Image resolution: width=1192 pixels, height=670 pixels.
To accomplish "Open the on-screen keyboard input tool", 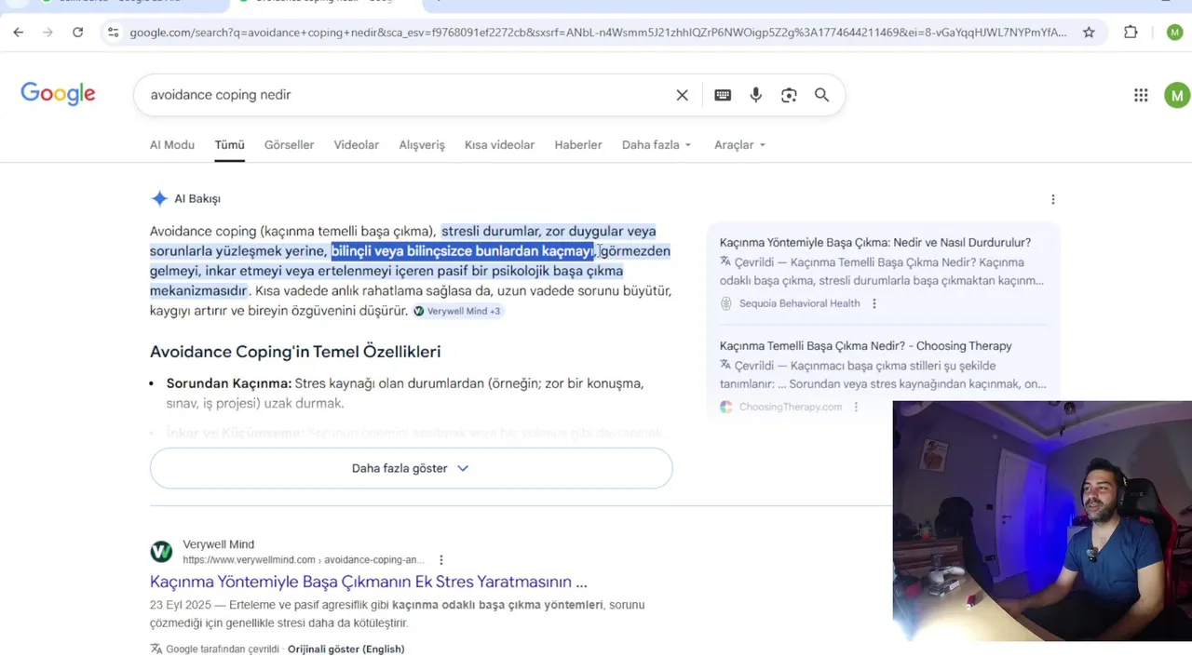I will (x=723, y=95).
